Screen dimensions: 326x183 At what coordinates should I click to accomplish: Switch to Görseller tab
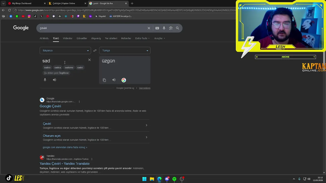click(x=82, y=38)
